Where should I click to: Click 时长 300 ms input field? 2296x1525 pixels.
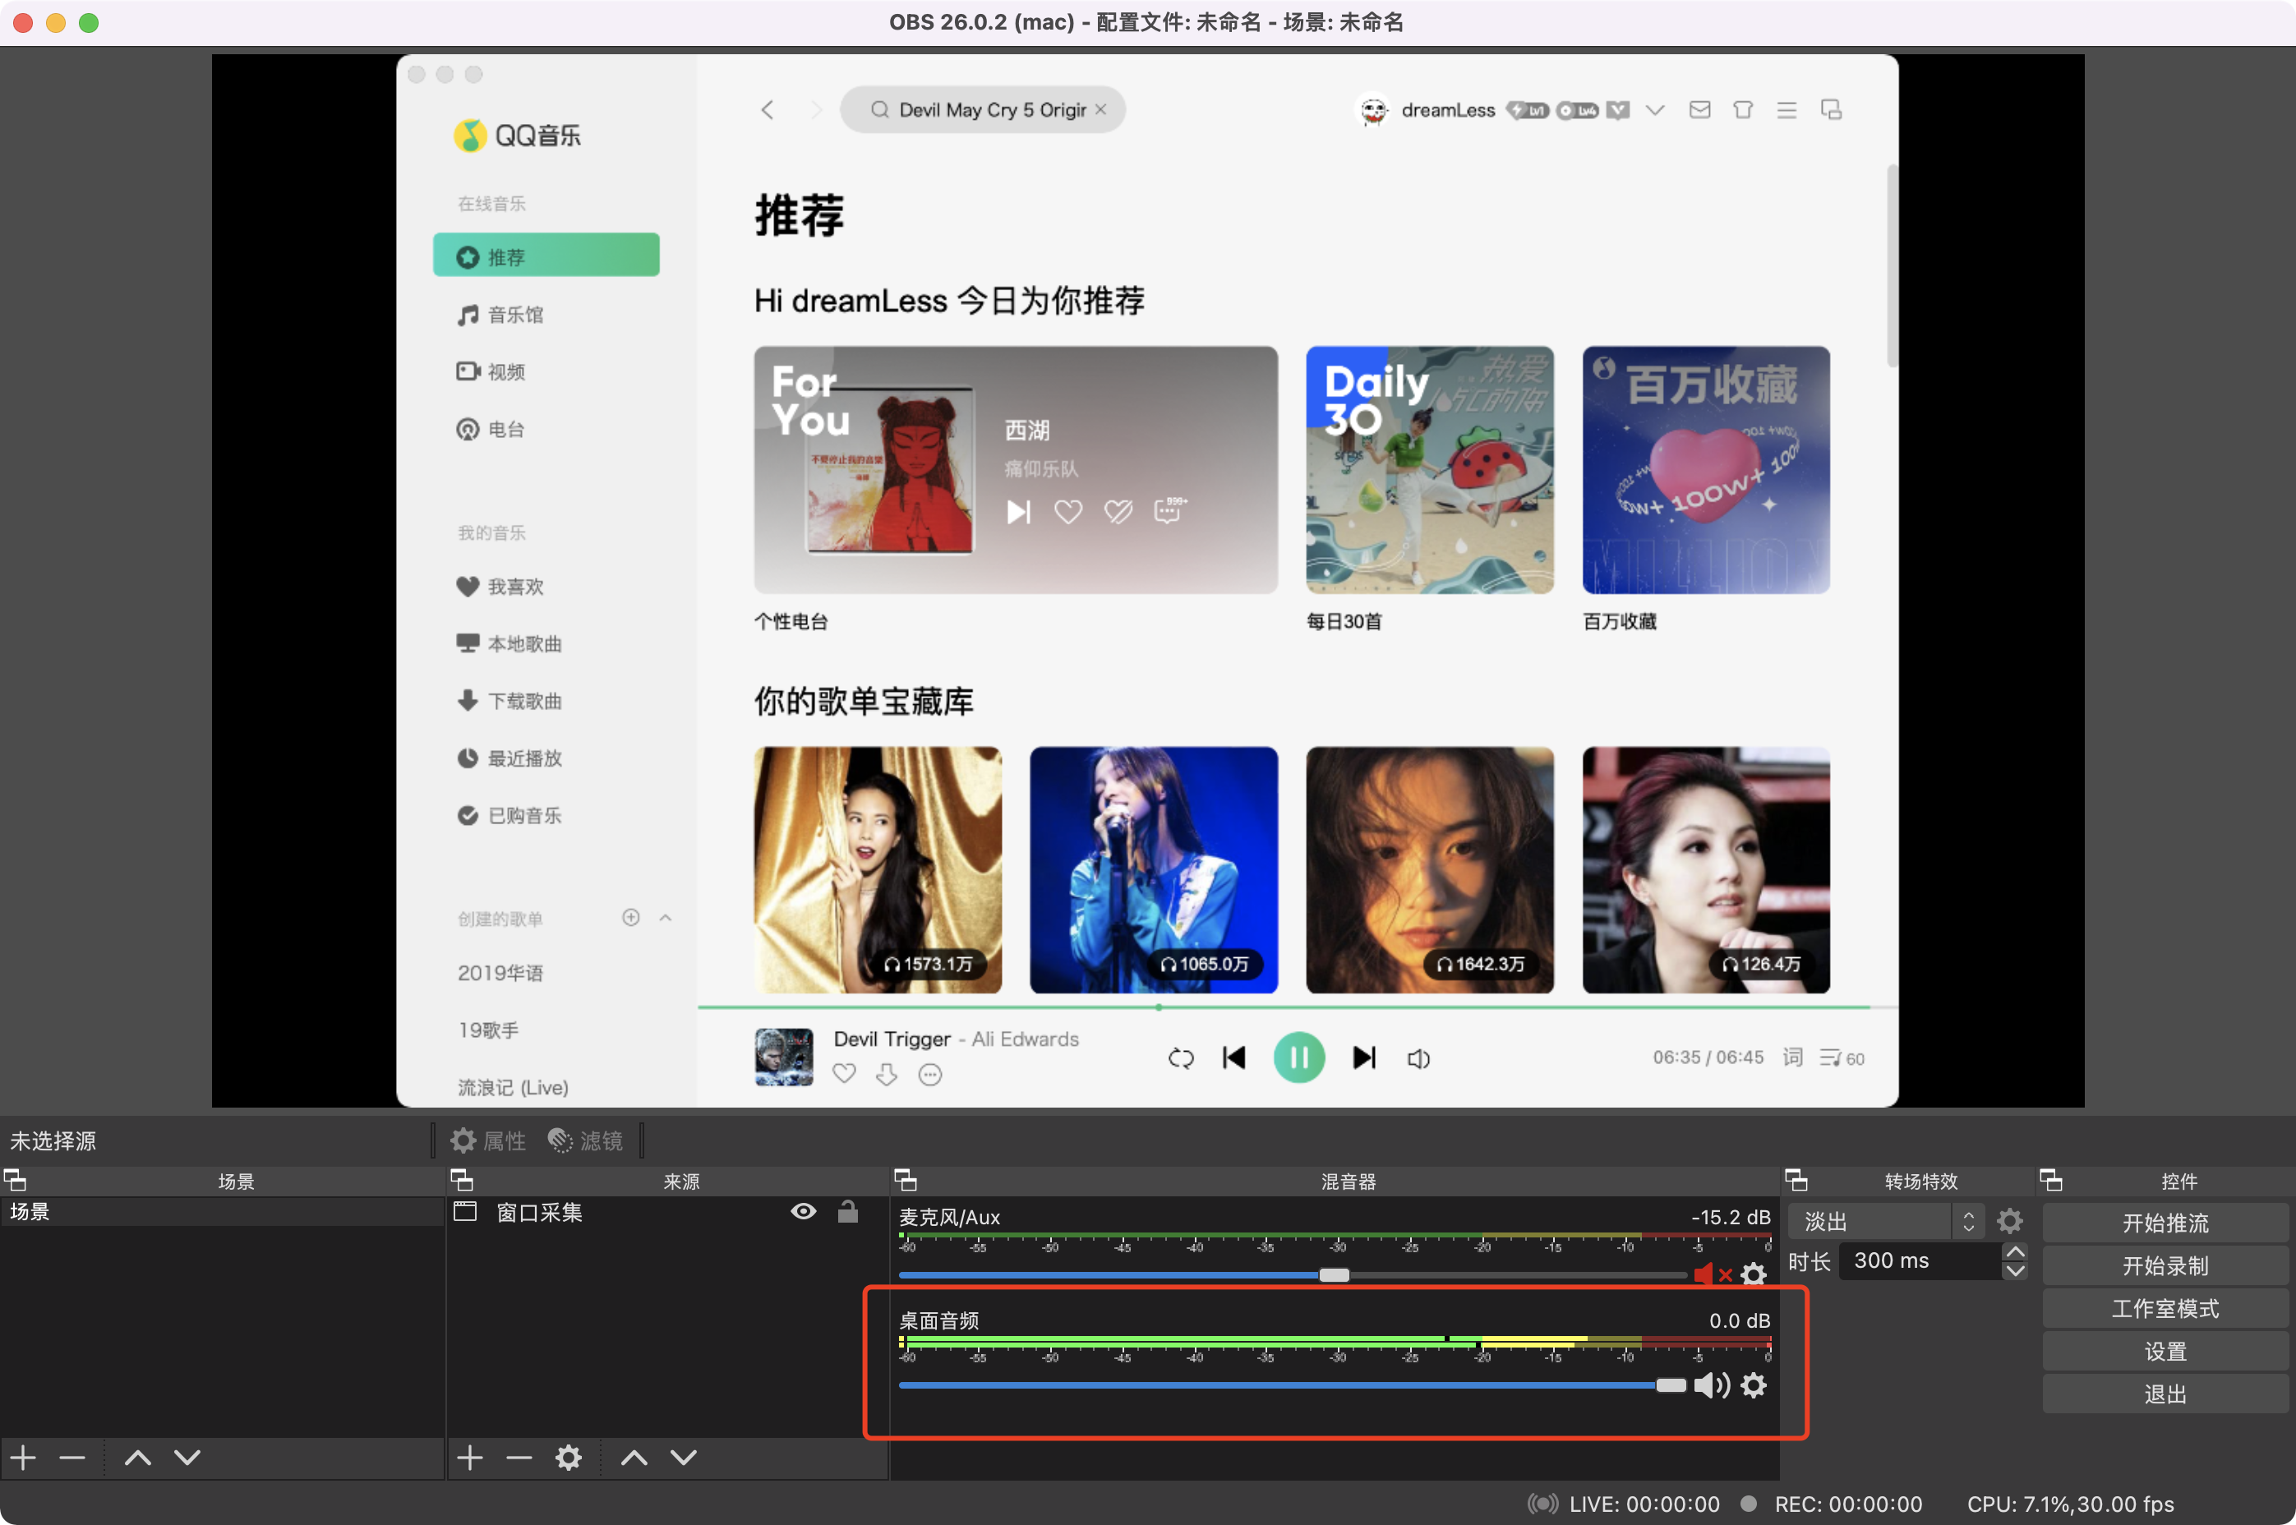pyautogui.click(x=1921, y=1260)
